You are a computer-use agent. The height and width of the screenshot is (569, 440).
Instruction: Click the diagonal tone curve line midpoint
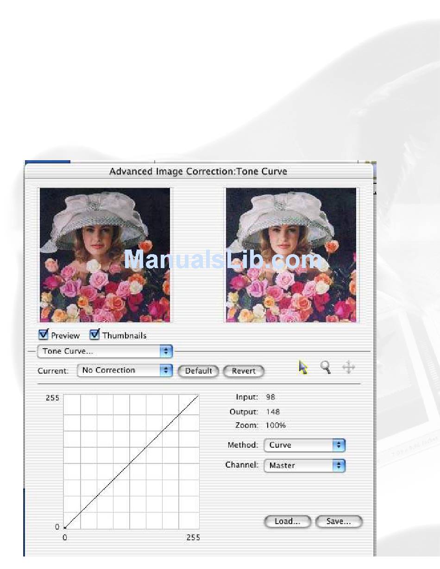132,461
